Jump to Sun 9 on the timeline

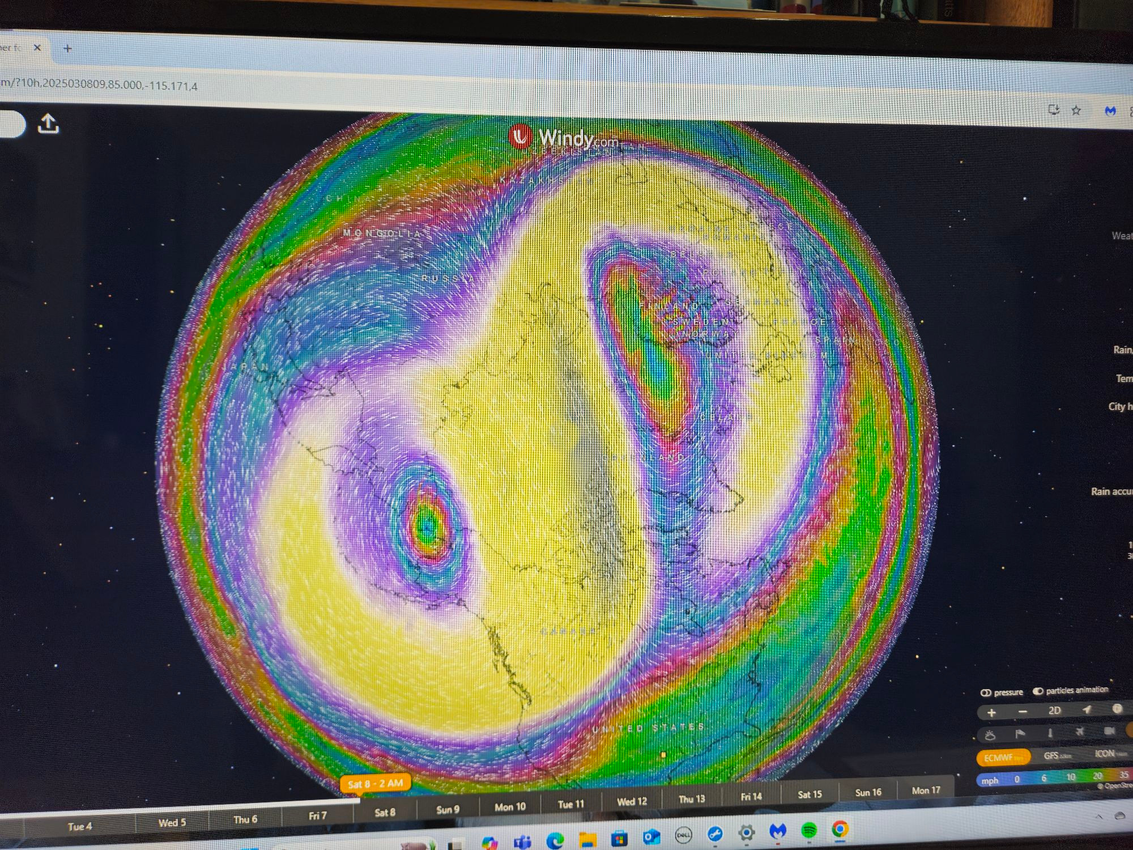(448, 810)
